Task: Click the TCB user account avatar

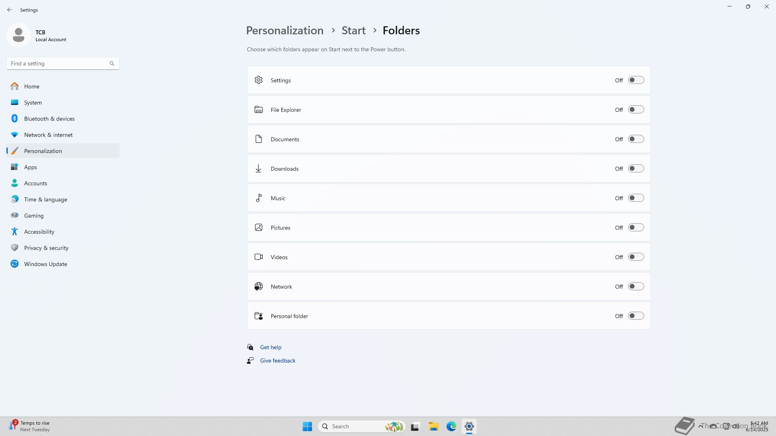Action: click(x=19, y=36)
